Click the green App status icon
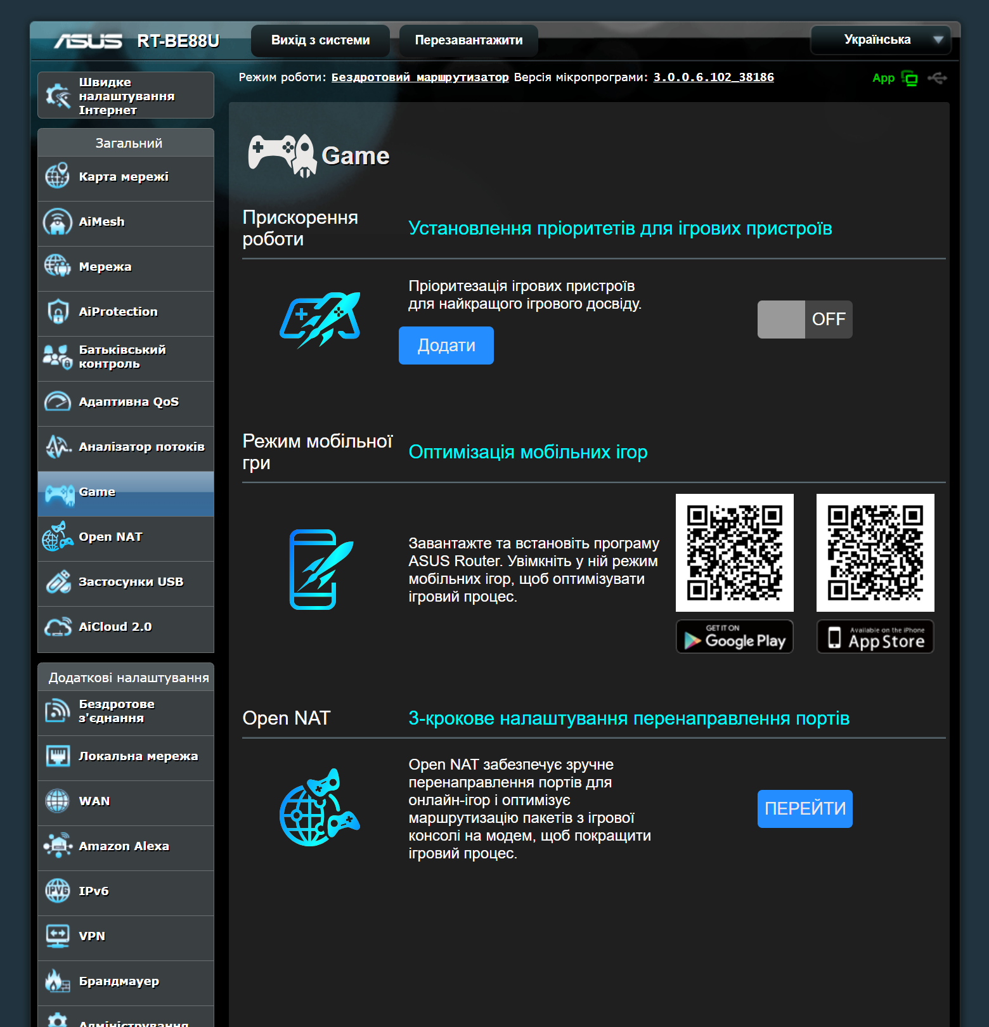Viewport: 989px width, 1027px height. 910,78
